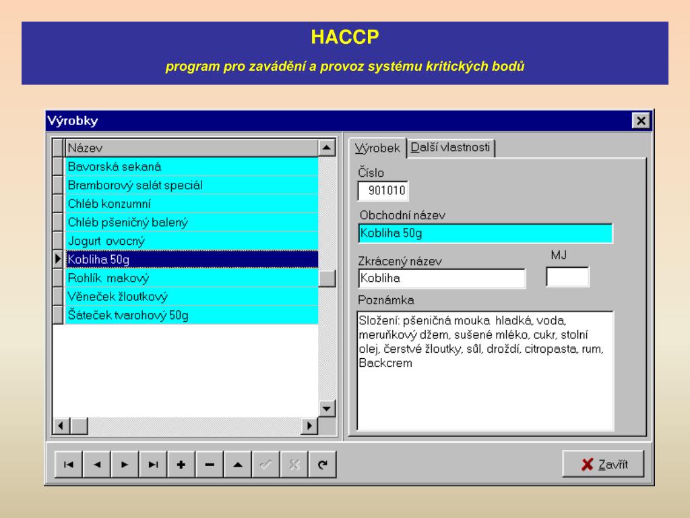The image size is (690, 518).
Task: Jump to last record in navigator
Action: (153, 464)
